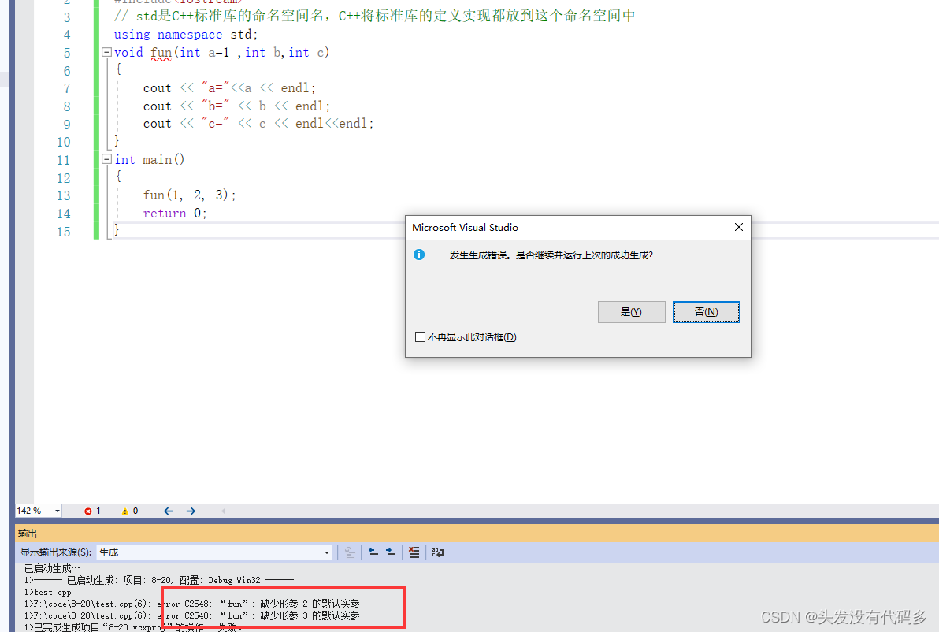This screenshot has width=939, height=632.
Task: Click 否(N) to cancel running
Action: click(706, 311)
